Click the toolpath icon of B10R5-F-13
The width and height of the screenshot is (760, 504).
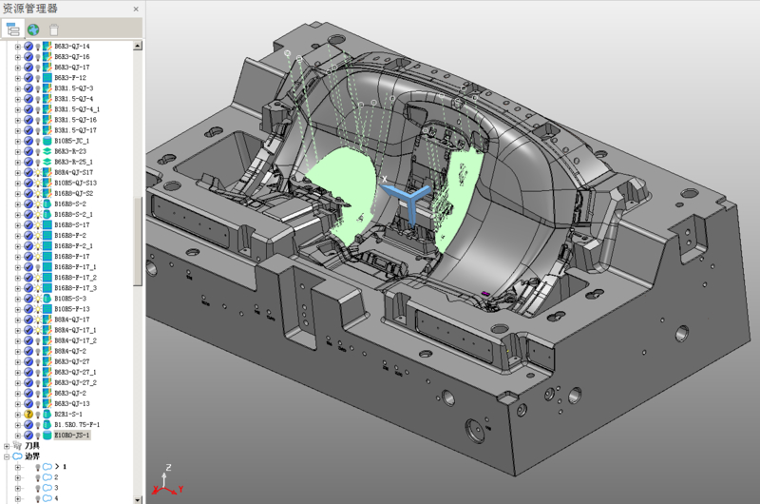[x=47, y=309]
